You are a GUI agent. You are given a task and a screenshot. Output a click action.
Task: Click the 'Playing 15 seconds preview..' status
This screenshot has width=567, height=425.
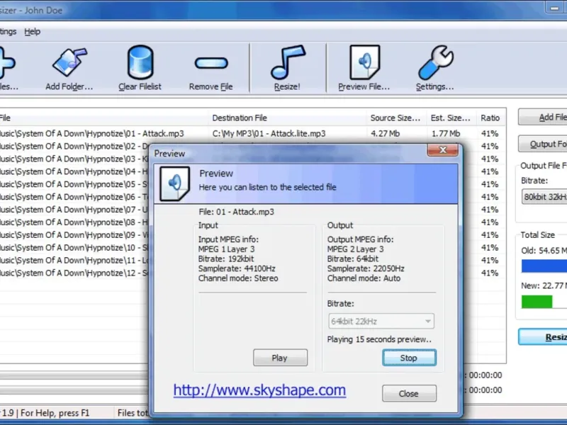(379, 339)
